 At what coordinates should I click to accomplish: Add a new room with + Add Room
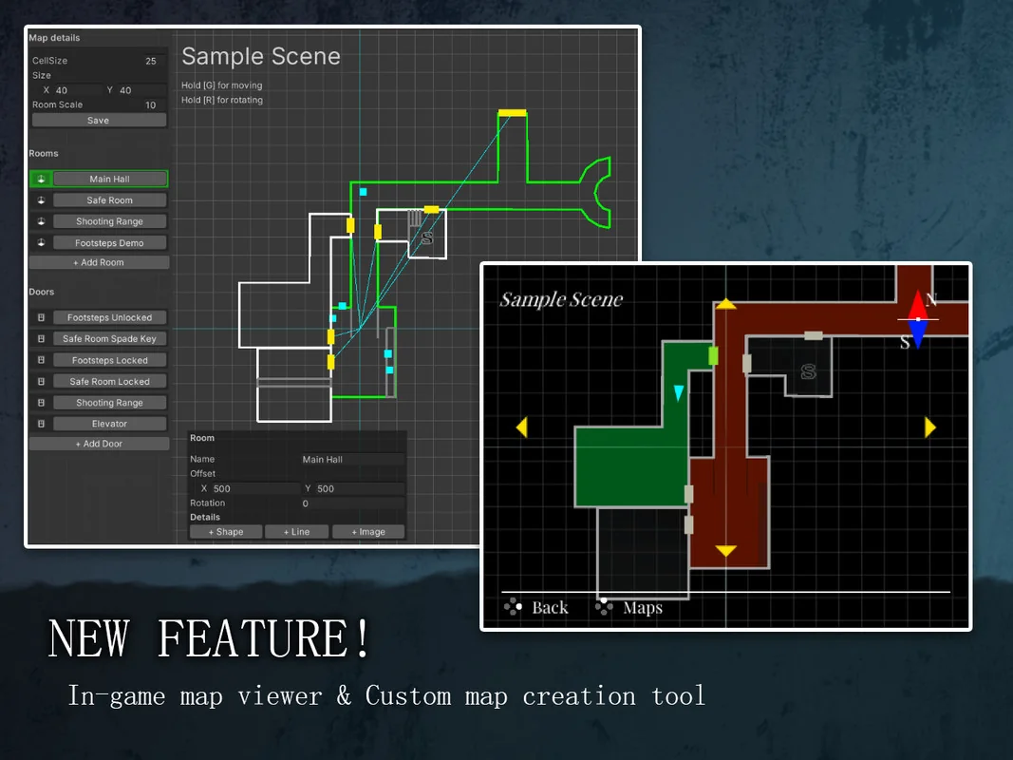pyautogui.click(x=99, y=262)
